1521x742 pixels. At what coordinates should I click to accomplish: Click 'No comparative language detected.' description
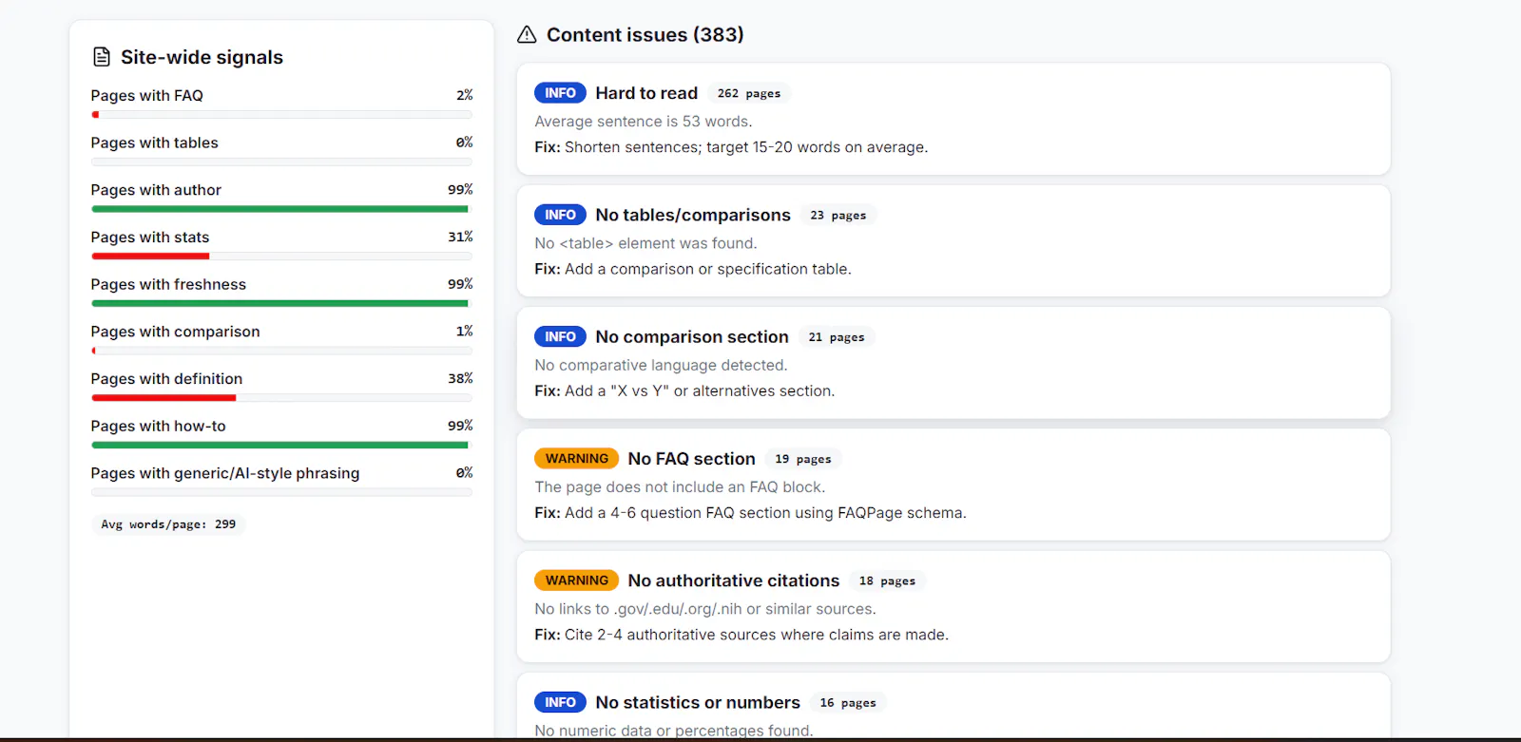pos(661,365)
